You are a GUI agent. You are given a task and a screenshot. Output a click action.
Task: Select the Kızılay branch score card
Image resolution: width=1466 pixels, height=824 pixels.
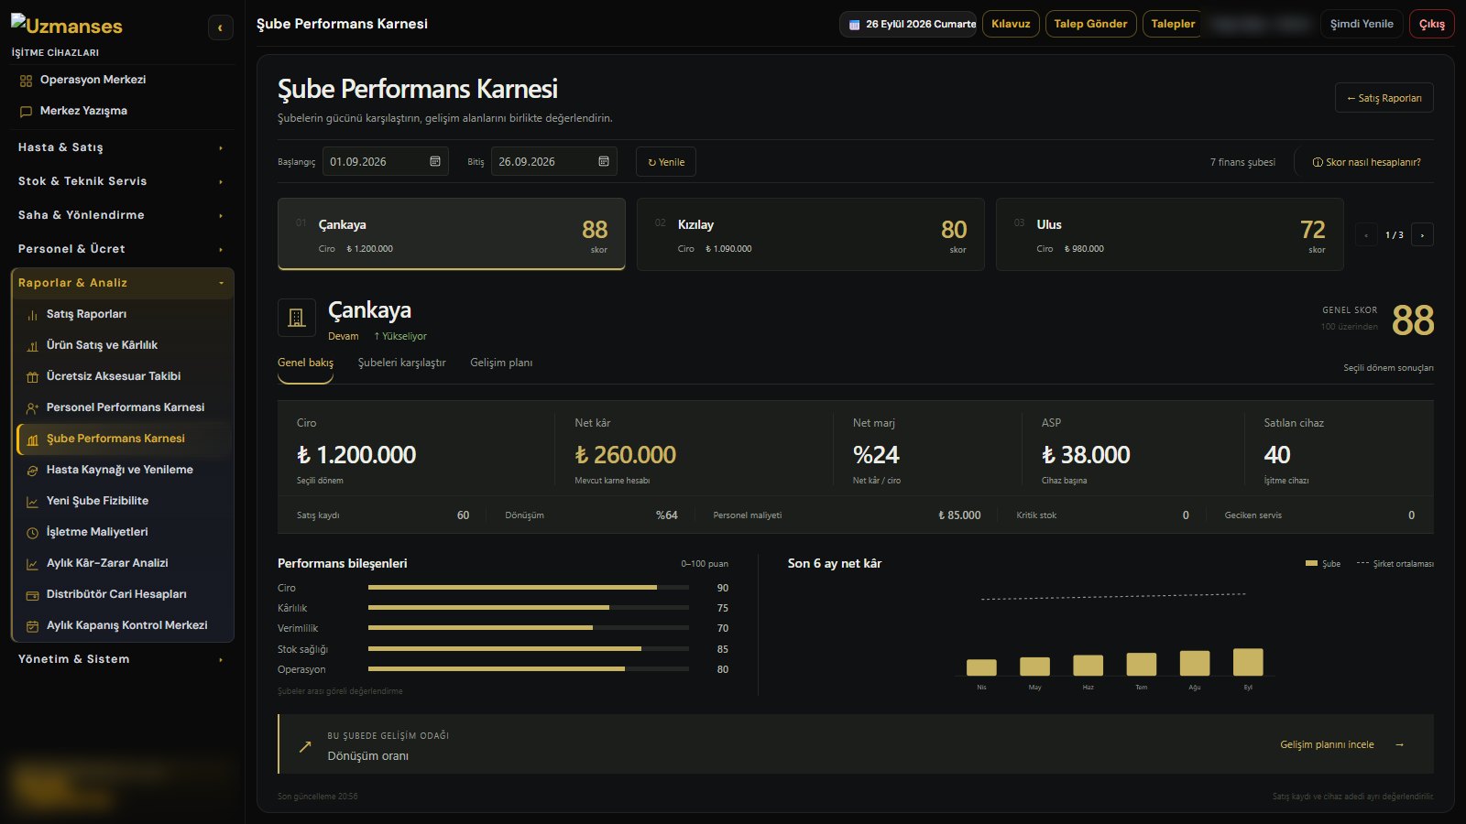tap(810, 234)
